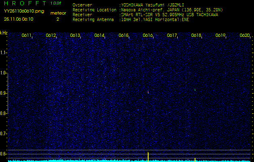Click the meteor echo dot under 0616

(148, 92)
